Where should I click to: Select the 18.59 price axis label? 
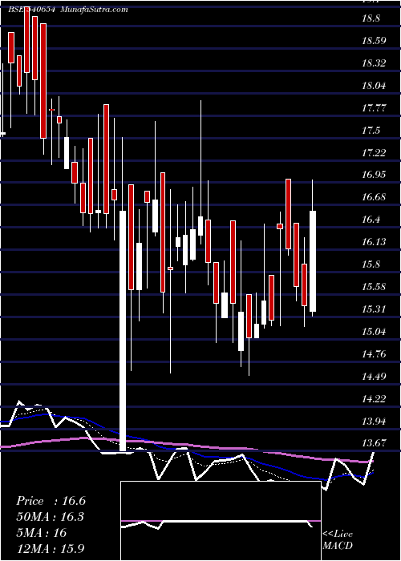click(374, 40)
